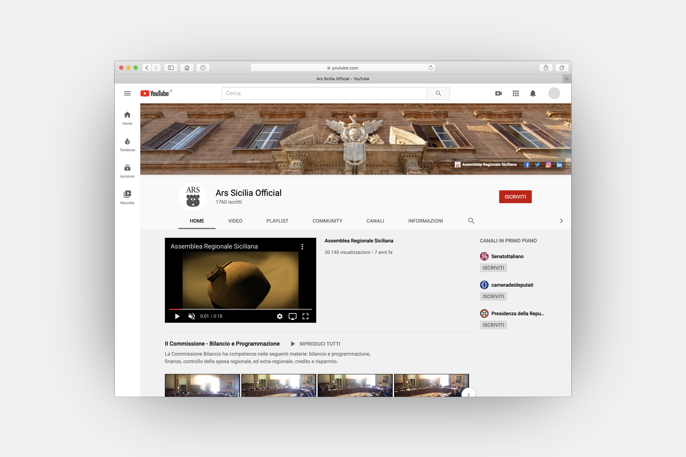Click the video progress bar
This screenshot has height=457, width=686.
pyautogui.click(x=240, y=309)
